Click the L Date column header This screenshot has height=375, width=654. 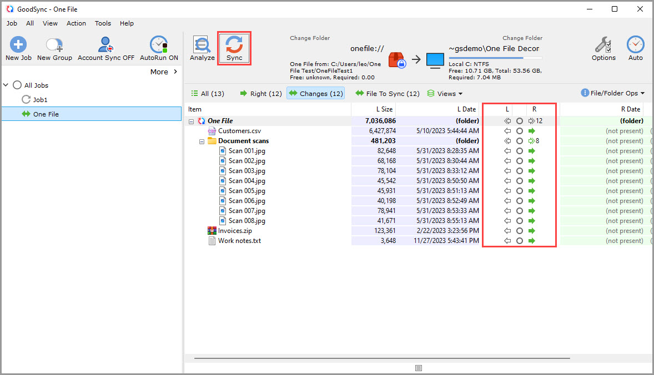[x=438, y=109]
